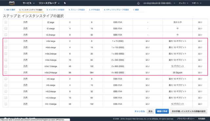This screenshot has height=121, width=210.
Task: Check the m5.large instance row checkbox
Action: click(x=6, y=79)
